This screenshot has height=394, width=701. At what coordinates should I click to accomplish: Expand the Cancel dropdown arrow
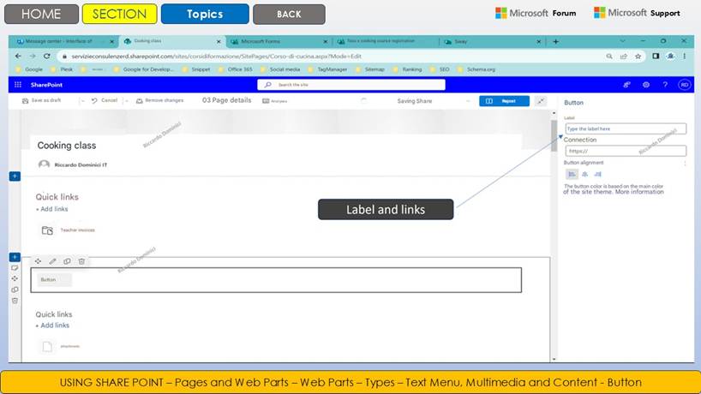[x=127, y=101]
